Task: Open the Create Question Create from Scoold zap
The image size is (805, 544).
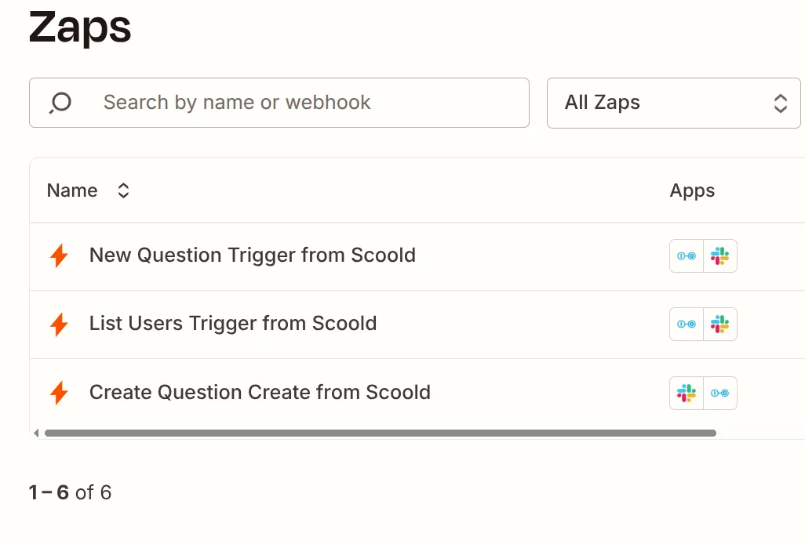Action: pyautogui.click(x=260, y=392)
